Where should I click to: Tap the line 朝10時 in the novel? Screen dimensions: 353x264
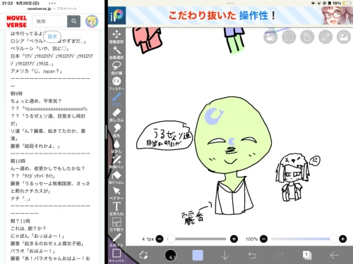click(x=18, y=161)
